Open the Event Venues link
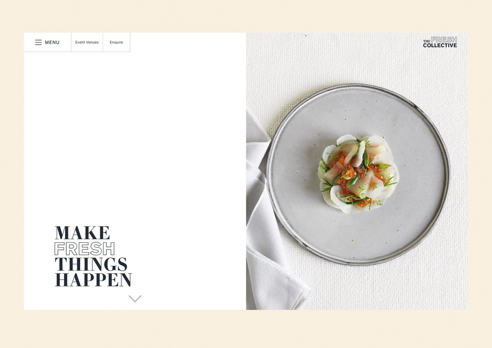Viewport: 492px width, 348px height. (x=87, y=42)
